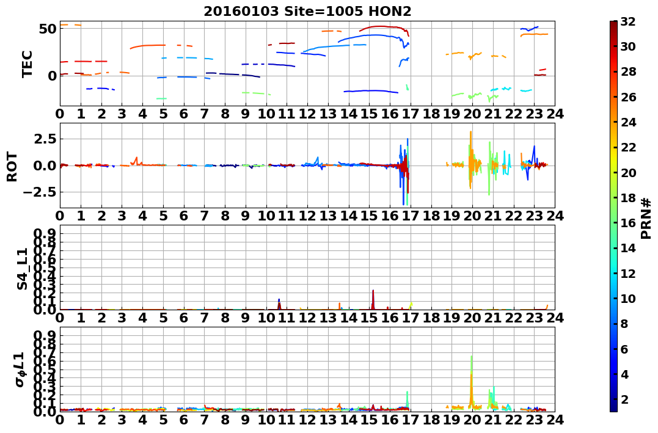Click the x-axis tick label 18 under ROT plot
The height and width of the screenshot is (433, 658).
[431, 216]
